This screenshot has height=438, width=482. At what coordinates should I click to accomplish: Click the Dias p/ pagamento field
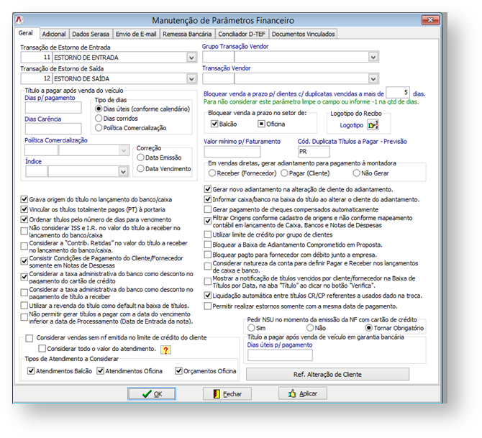(53, 108)
